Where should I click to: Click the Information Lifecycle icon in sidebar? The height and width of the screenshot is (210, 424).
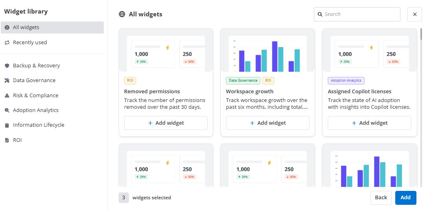tap(7, 125)
